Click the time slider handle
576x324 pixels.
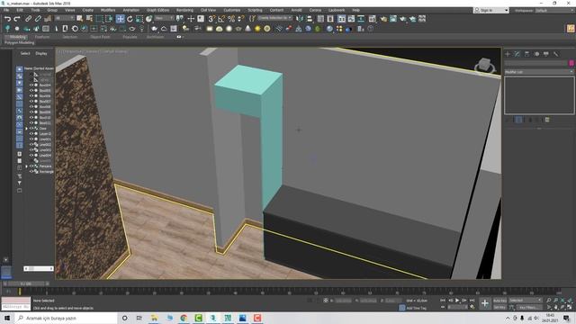click(26, 283)
